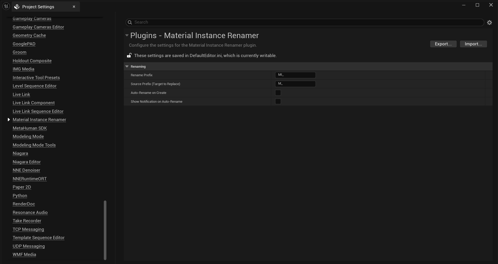Enable Show Notification on Auto-Rename
498x264 pixels.
(278, 101)
